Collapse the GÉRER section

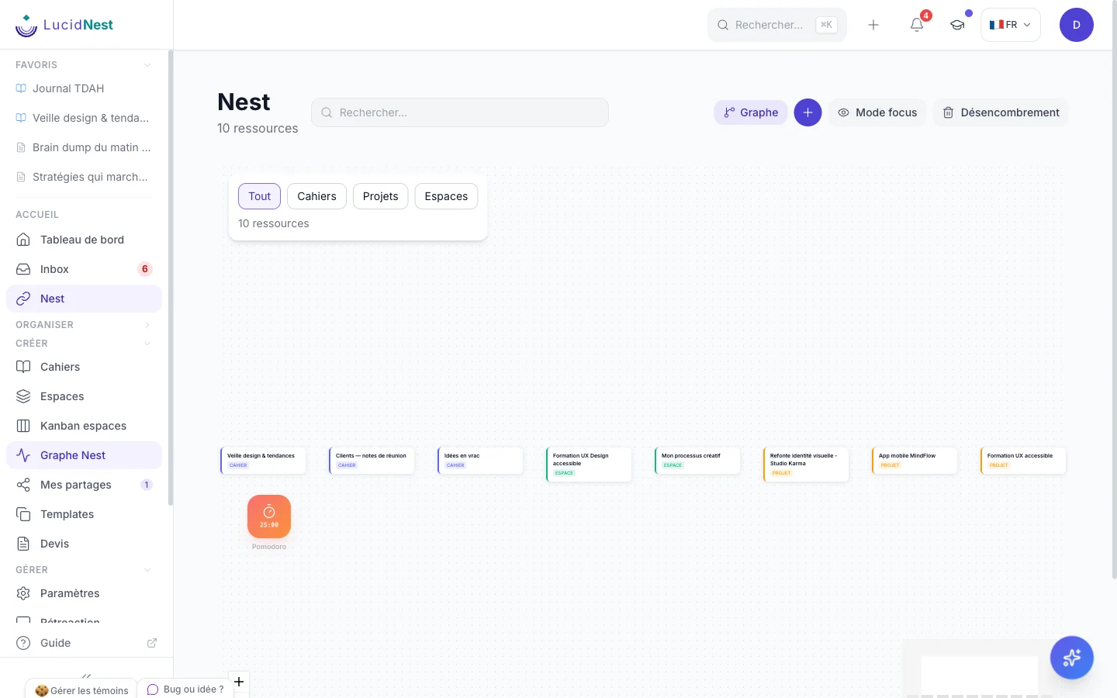click(x=147, y=570)
